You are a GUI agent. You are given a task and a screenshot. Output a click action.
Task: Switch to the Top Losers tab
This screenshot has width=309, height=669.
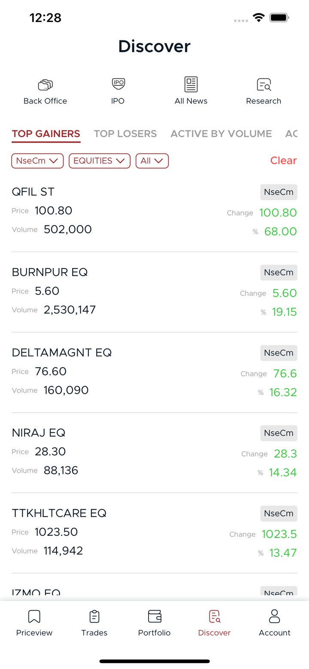click(x=125, y=134)
